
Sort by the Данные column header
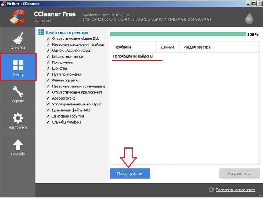coord(168,47)
